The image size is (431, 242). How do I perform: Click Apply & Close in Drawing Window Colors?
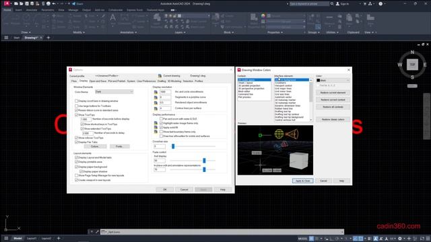pyautogui.click(x=302, y=181)
